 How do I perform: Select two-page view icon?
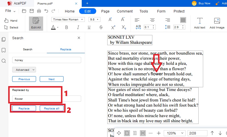tap(135, 133)
